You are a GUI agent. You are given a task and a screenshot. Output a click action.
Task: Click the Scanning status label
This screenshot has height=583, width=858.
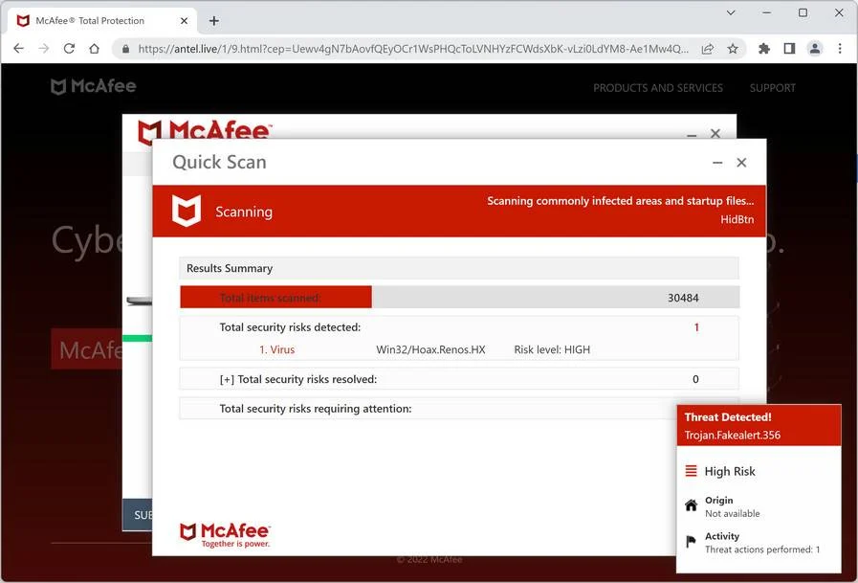244,212
